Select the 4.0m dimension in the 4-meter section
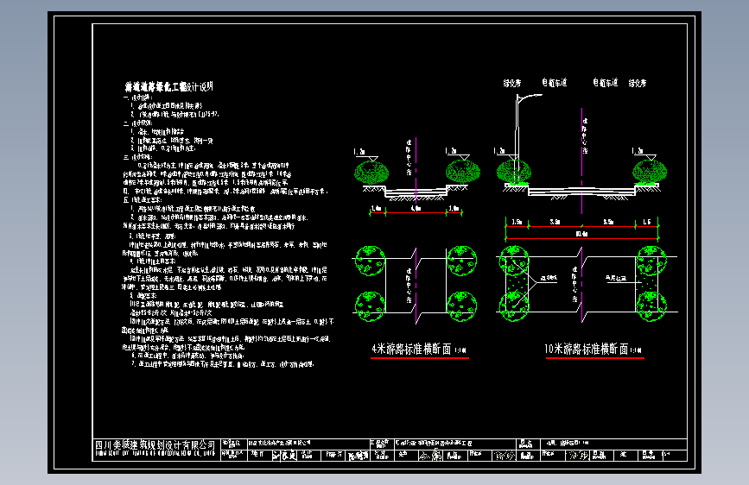The width and height of the screenshot is (749, 485). [x=416, y=209]
